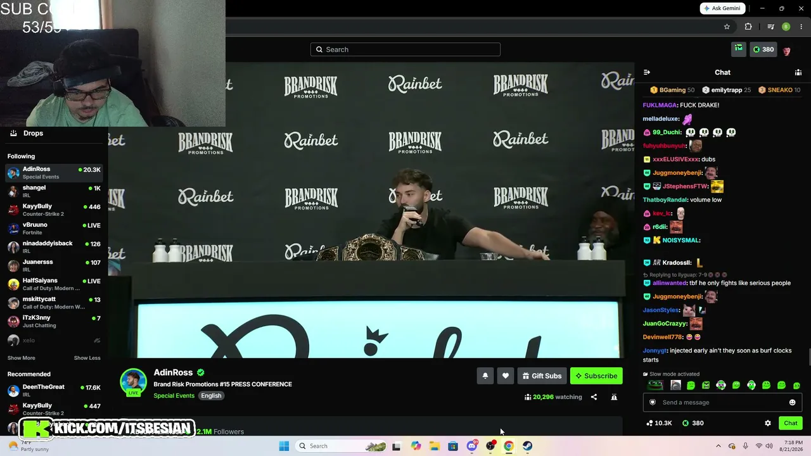Click ThatboyRandal username in chat
The height and width of the screenshot is (456, 811).
[x=665, y=200]
